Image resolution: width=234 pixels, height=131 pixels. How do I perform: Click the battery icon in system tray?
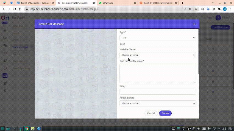tap(204, 129)
